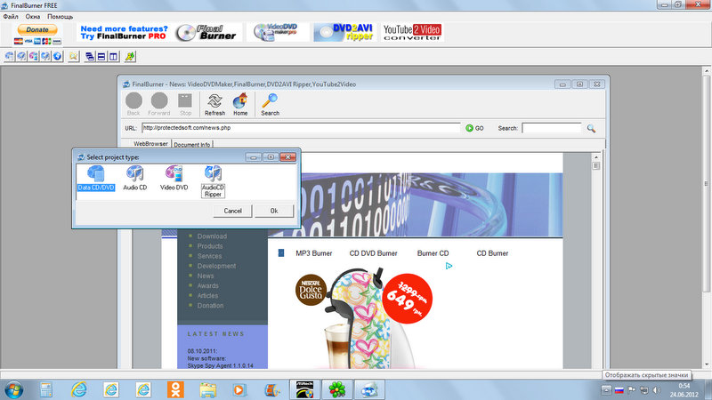Click the FinalBurner taskbar button
Image resolution: width=712 pixels, height=400 pixels.
pyautogui.click(x=369, y=389)
